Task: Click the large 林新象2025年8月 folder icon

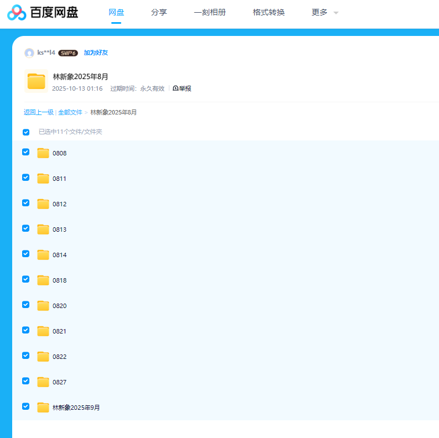Action: click(x=37, y=81)
